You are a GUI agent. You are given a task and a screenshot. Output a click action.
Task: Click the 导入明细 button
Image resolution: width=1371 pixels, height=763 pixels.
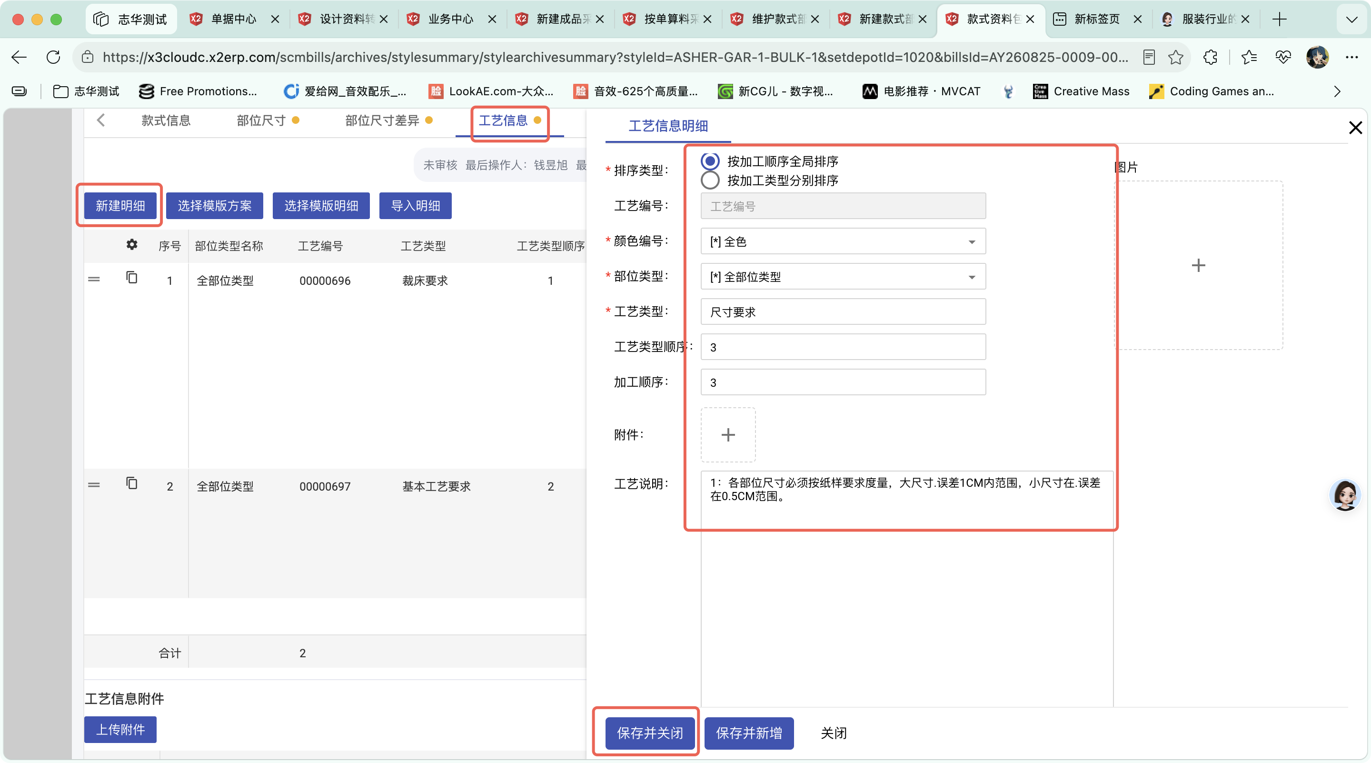coord(415,206)
